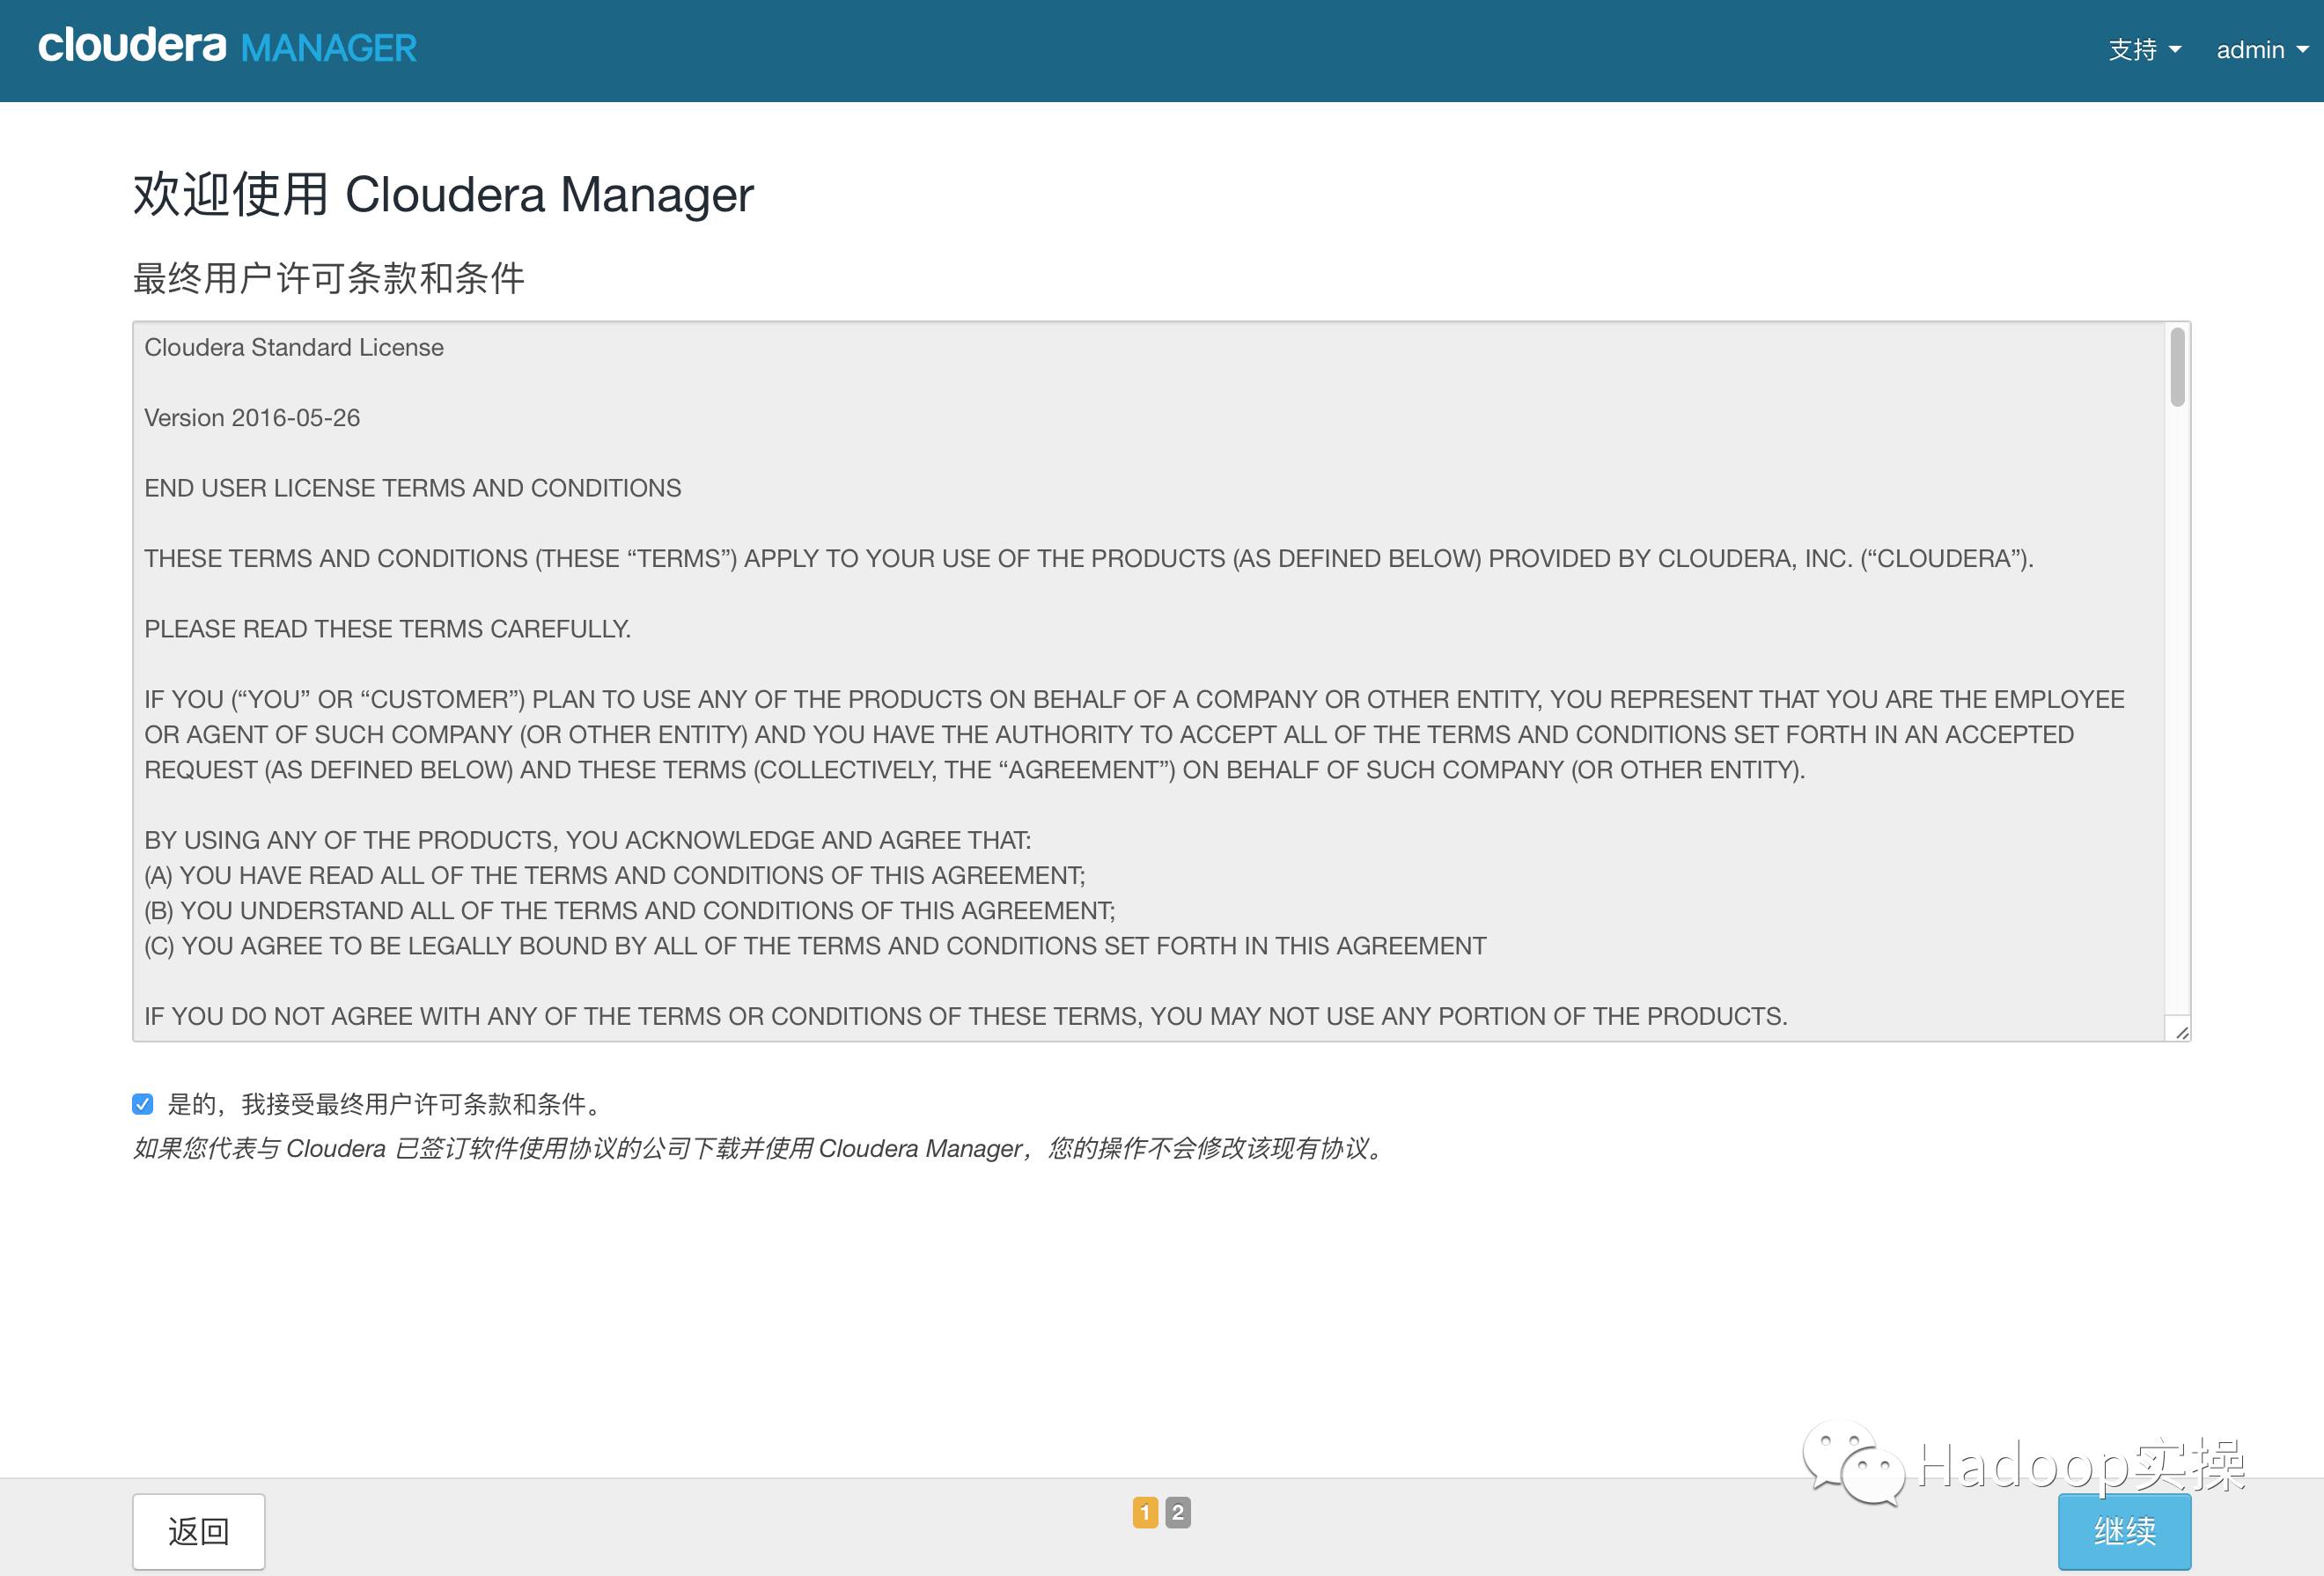Click the Cloudera Standard License line

click(x=294, y=347)
